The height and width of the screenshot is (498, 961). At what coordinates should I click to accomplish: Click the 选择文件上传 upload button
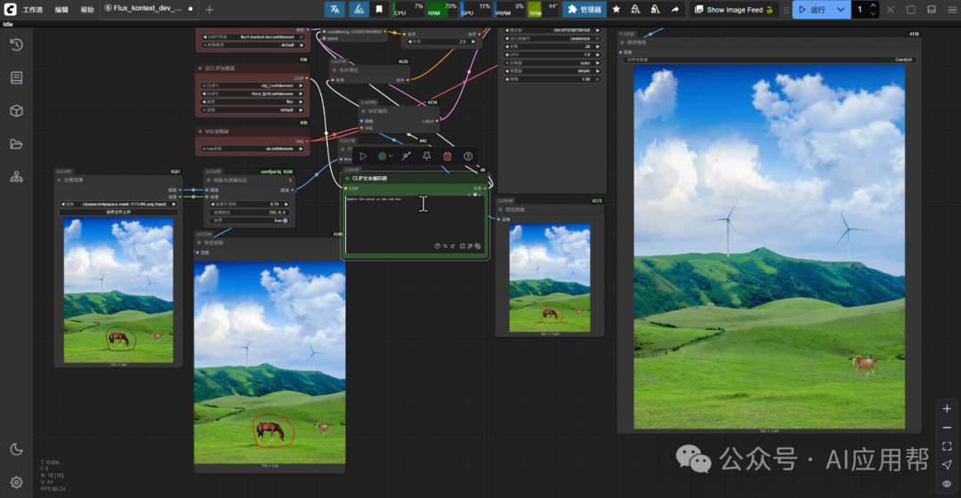[118, 212]
